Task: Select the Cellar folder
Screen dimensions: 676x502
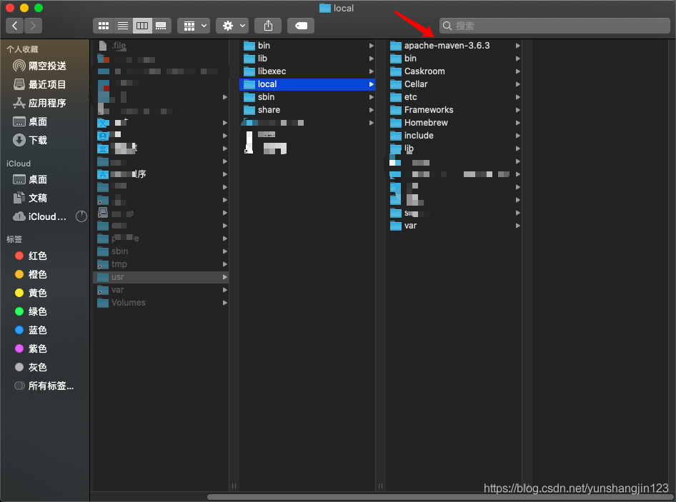Action: point(454,84)
